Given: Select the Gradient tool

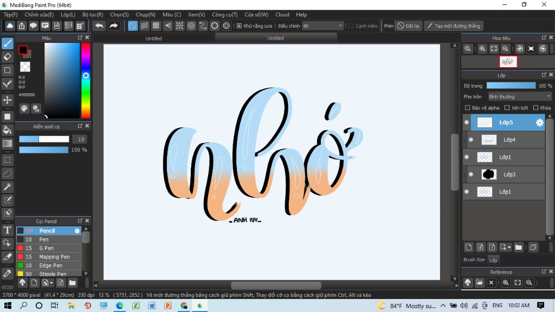Looking at the screenshot, I should click(8, 143).
